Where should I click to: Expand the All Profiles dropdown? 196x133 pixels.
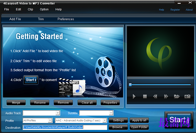(50, 120)
